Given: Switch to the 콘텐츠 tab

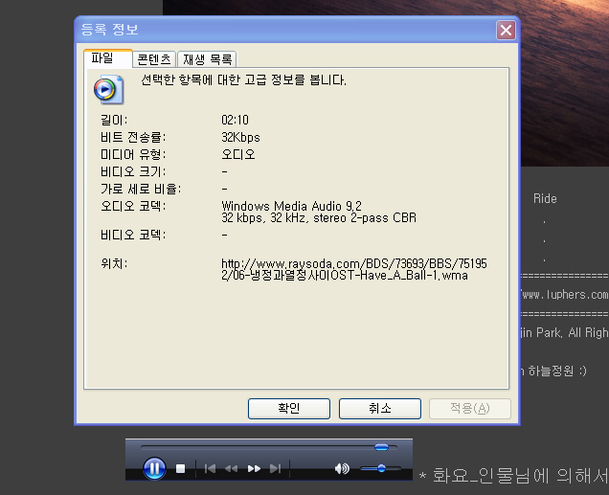Looking at the screenshot, I should [154, 59].
